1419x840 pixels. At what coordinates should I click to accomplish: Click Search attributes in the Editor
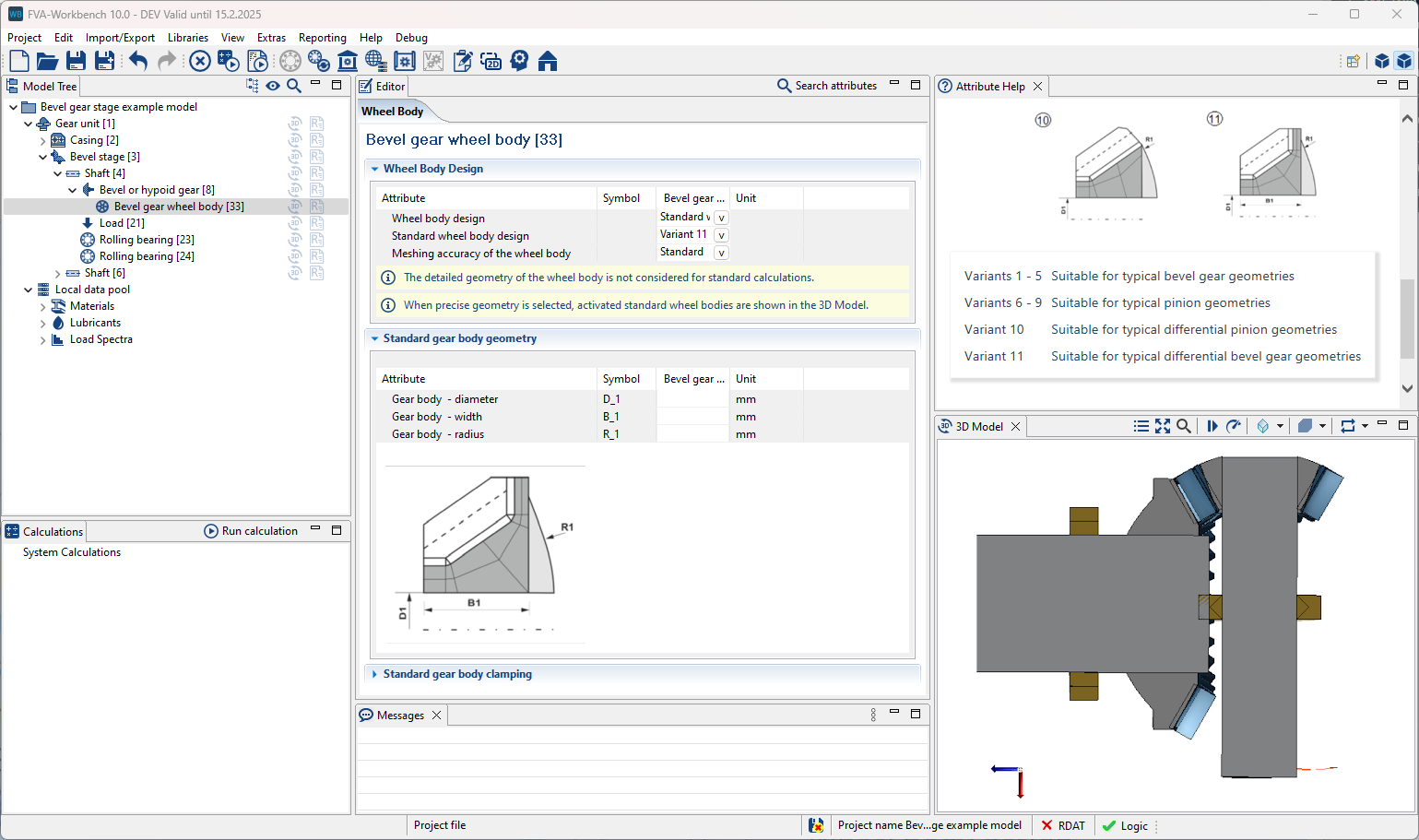click(827, 86)
